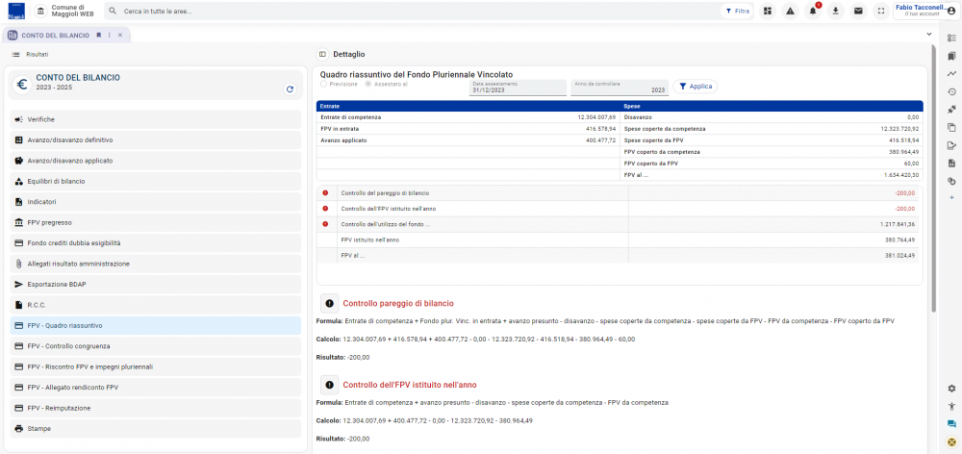Click the Anno da controllare field

620,88
